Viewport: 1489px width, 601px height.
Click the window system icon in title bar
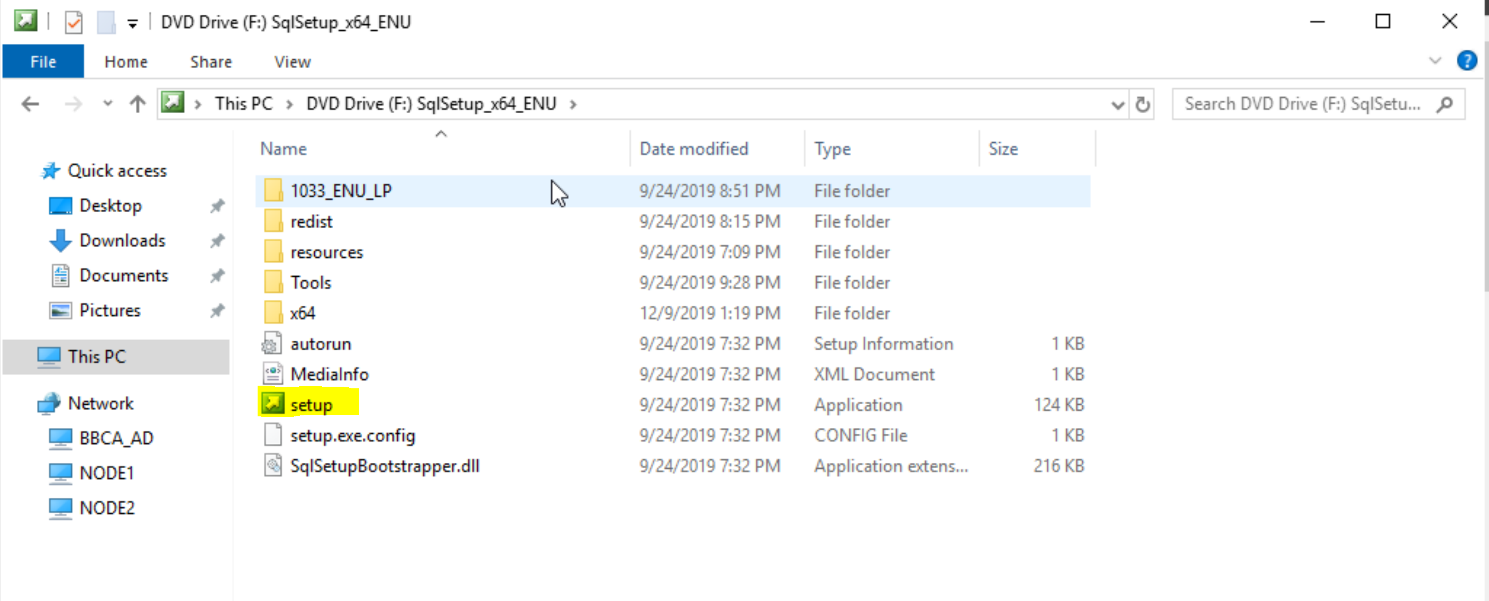tap(26, 21)
